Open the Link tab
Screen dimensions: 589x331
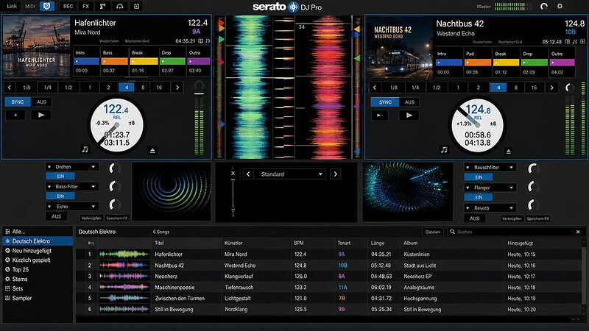pos(12,6)
